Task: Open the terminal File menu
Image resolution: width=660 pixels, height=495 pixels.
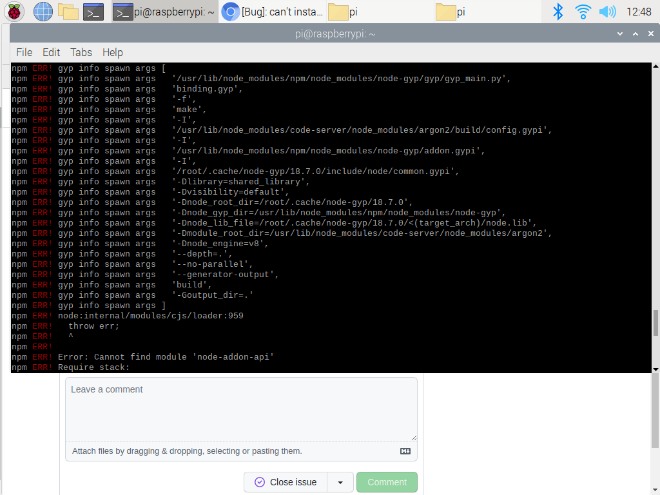Action: click(x=24, y=52)
